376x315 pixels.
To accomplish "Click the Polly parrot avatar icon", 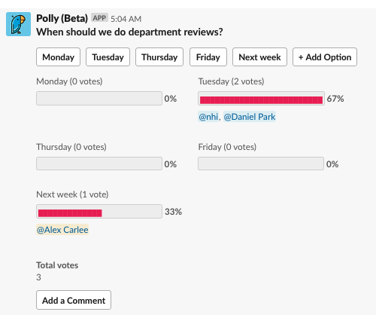I will tap(18, 24).
